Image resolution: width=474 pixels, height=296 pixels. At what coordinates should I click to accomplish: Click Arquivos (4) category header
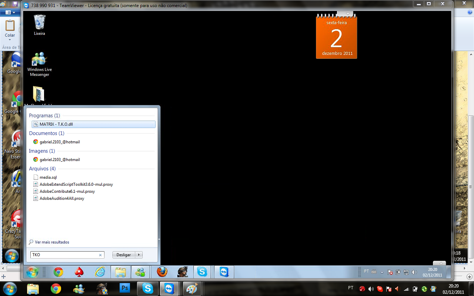click(42, 169)
